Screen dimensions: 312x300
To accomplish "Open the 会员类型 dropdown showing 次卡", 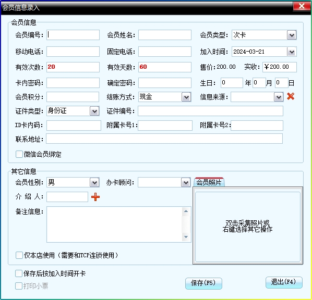I will pyautogui.click(x=292, y=35).
